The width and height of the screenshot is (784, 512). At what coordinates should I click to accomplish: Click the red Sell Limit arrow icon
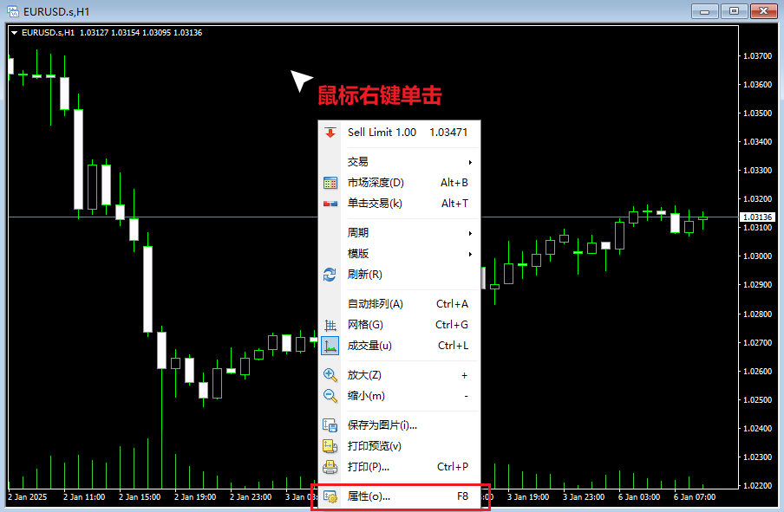pyautogui.click(x=330, y=133)
